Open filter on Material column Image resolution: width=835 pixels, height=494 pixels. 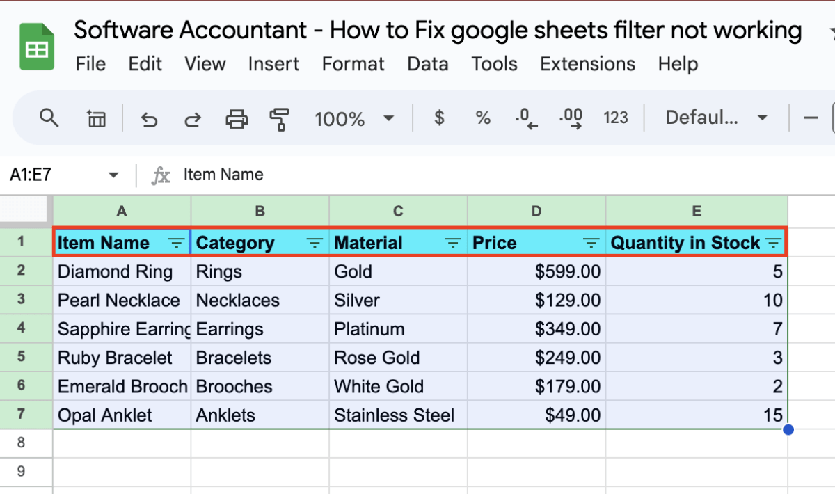453,243
